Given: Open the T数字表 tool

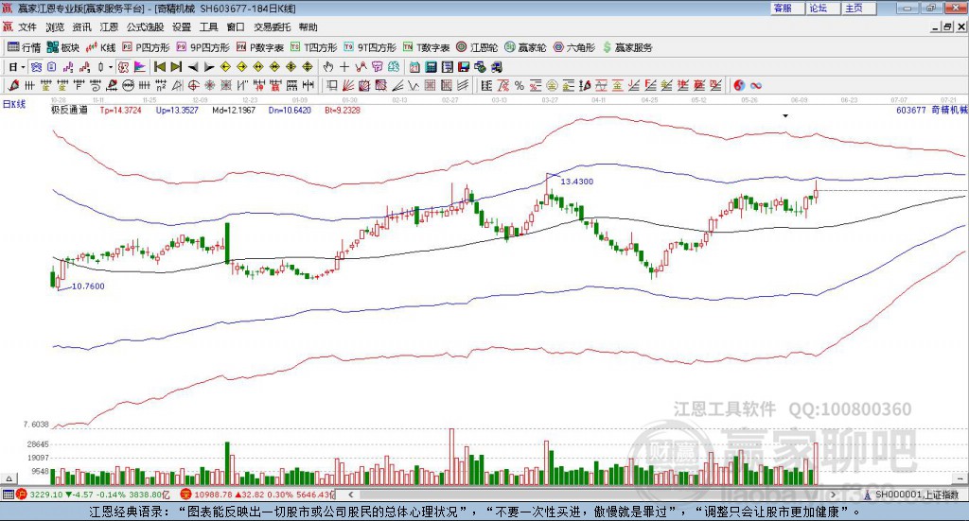Looking at the screenshot, I should tap(427, 47).
